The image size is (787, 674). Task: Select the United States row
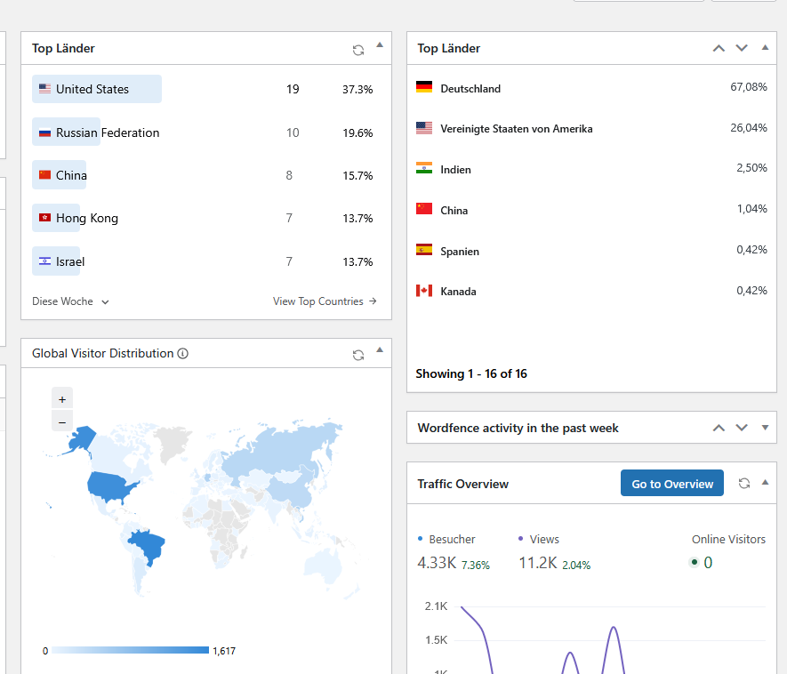pos(205,89)
